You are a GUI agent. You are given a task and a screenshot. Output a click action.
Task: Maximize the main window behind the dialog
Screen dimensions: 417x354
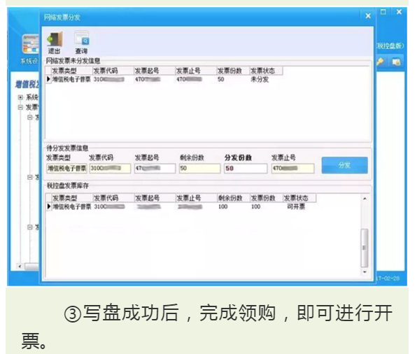[383, 12]
